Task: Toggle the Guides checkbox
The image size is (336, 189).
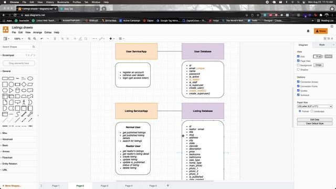Action: (x=298, y=91)
